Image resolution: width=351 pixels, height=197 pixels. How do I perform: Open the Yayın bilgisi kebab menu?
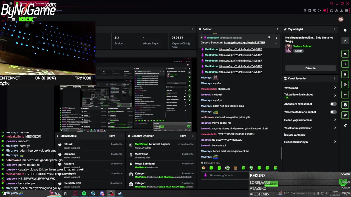point(334,29)
